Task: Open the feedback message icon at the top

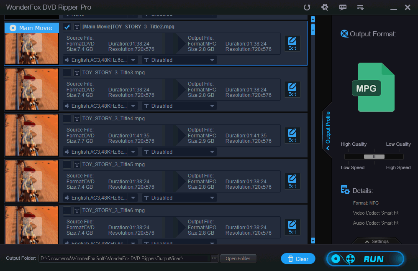Action: [x=343, y=7]
